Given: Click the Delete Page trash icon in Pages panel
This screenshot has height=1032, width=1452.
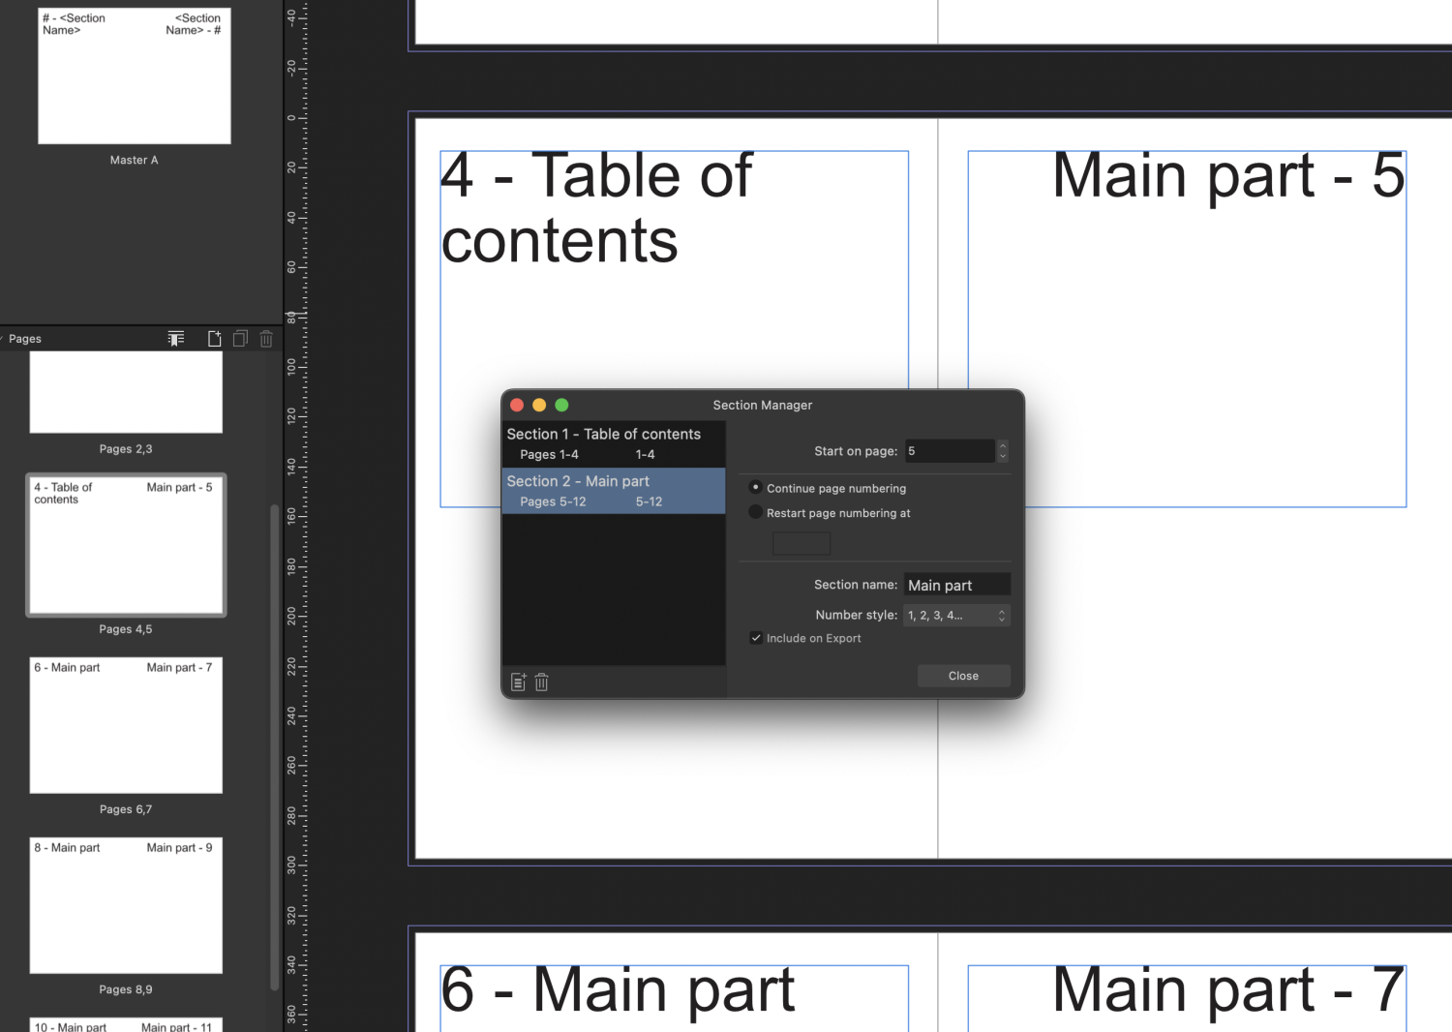Looking at the screenshot, I should point(266,338).
